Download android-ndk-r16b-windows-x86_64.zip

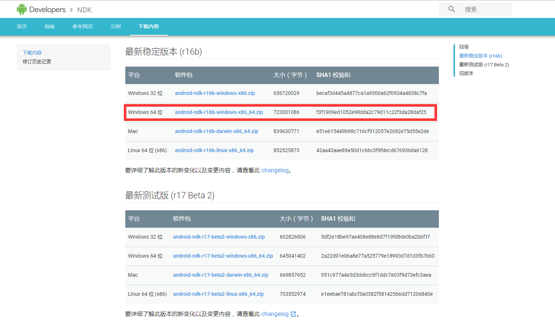(x=219, y=112)
